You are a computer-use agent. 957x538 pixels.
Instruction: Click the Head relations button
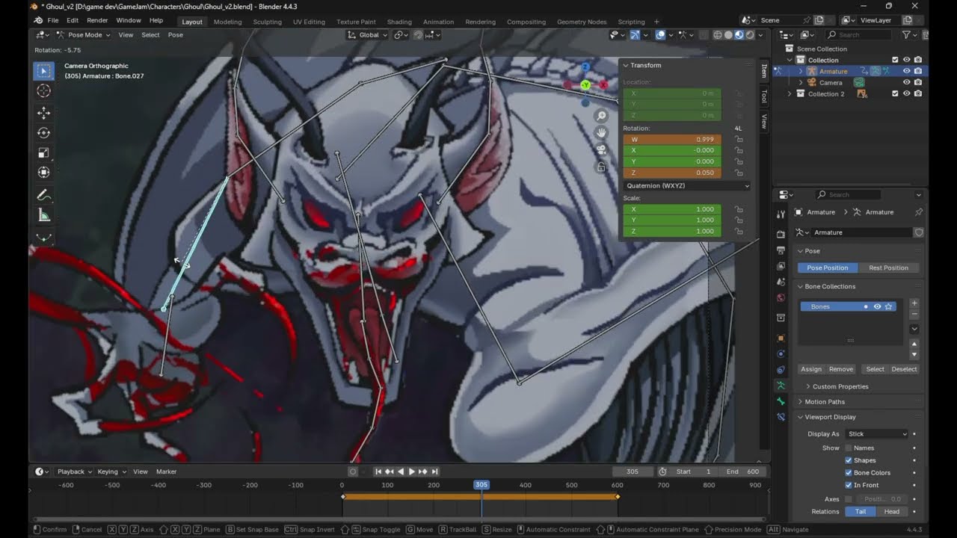click(892, 511)
